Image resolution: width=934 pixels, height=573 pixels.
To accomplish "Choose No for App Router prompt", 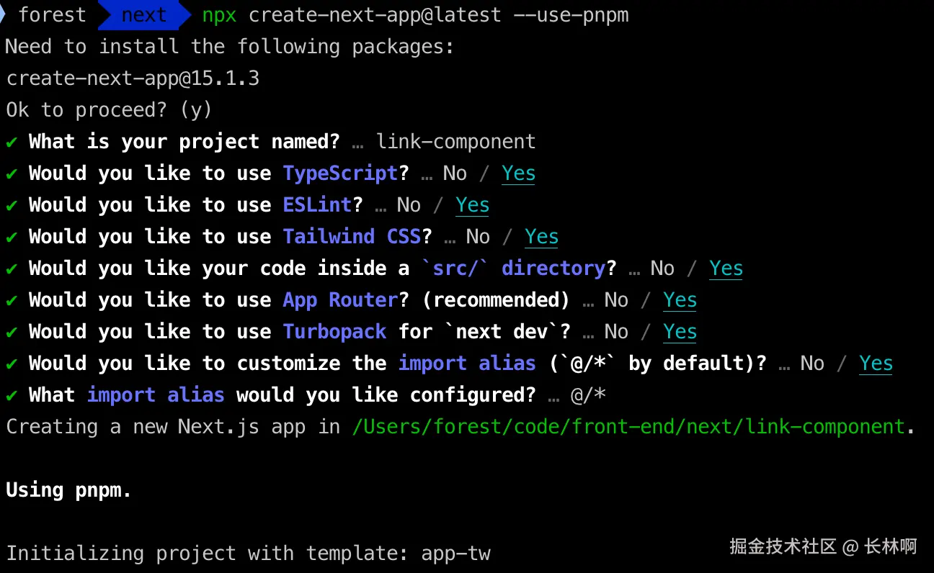I will coord(615,300).
